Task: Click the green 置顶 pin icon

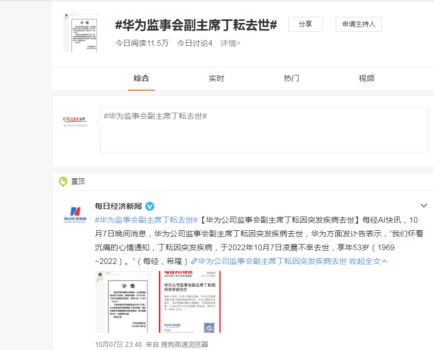Action: 63,181
